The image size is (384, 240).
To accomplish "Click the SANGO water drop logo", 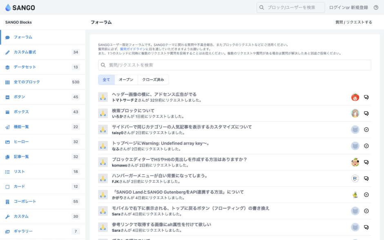I will (x=9, y=8).
